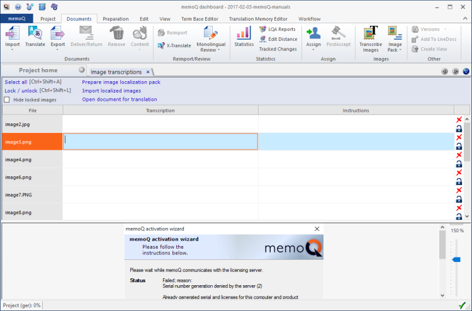
Task: Click Import localized images link
Action: click(111, 91)
